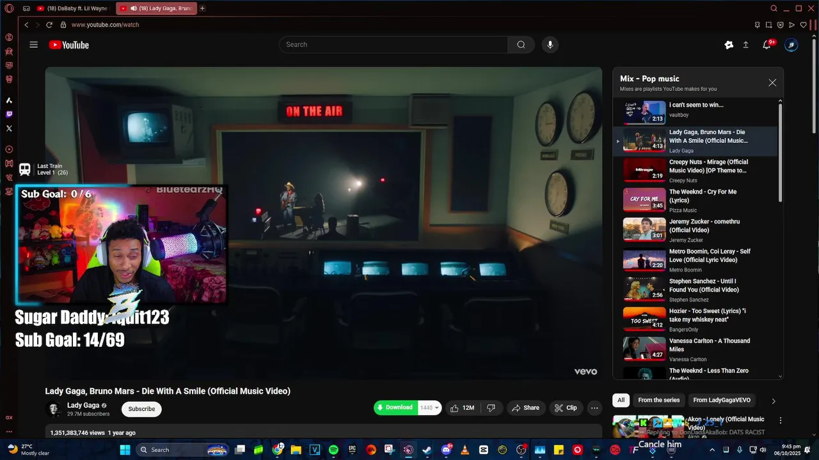819x460 pixels.
Task: Open the Windows Start menu
Action: pos(125,450)
